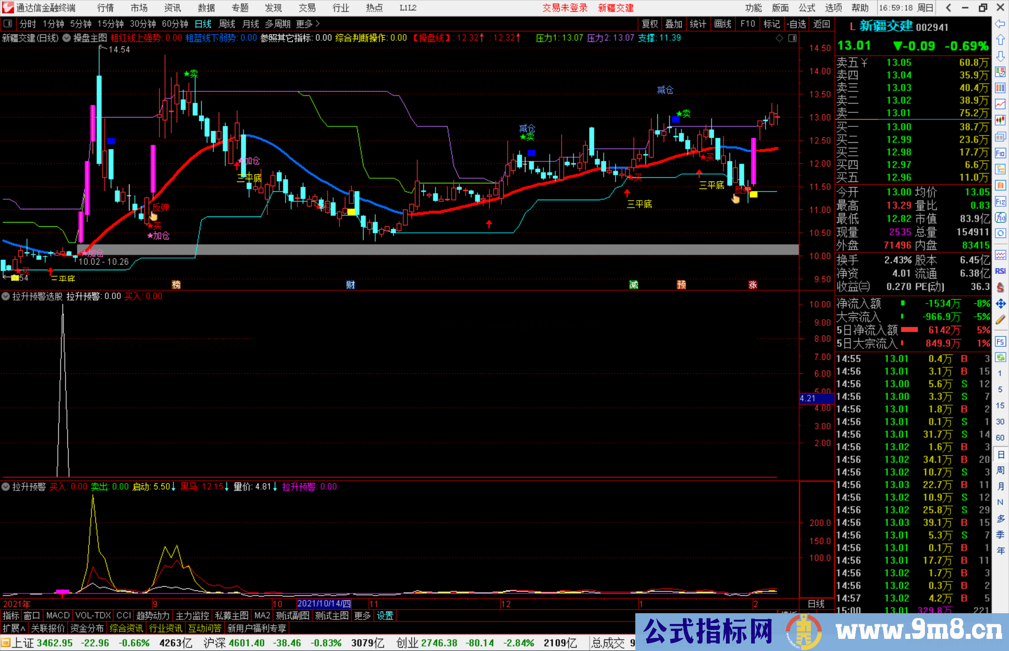Click the four-arrow move icon in sidebar
The width and height of the screenshot is (1009, 651).
1000,304
